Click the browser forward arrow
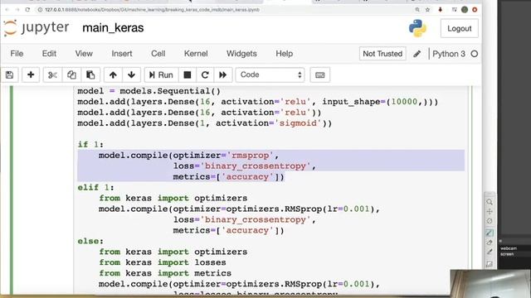 17,10
